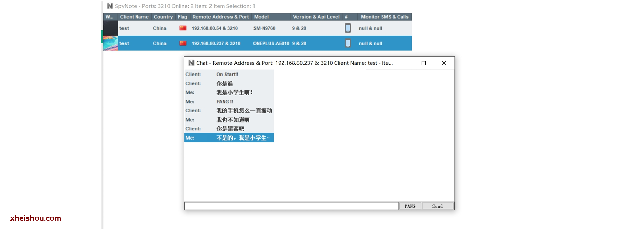619x231 pixels.
Task: Click the China flag for 192.168.80.54
Action: pyautogui.click(x=183, y=28)
